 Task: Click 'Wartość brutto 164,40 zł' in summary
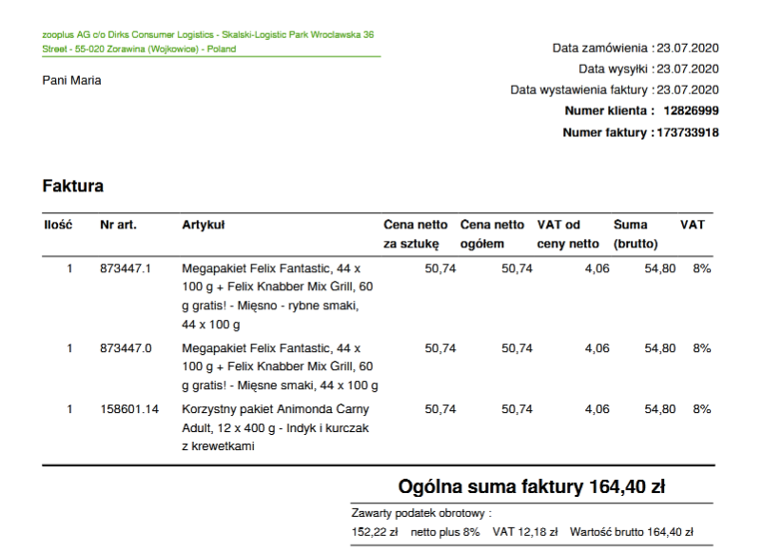point(632,532)
